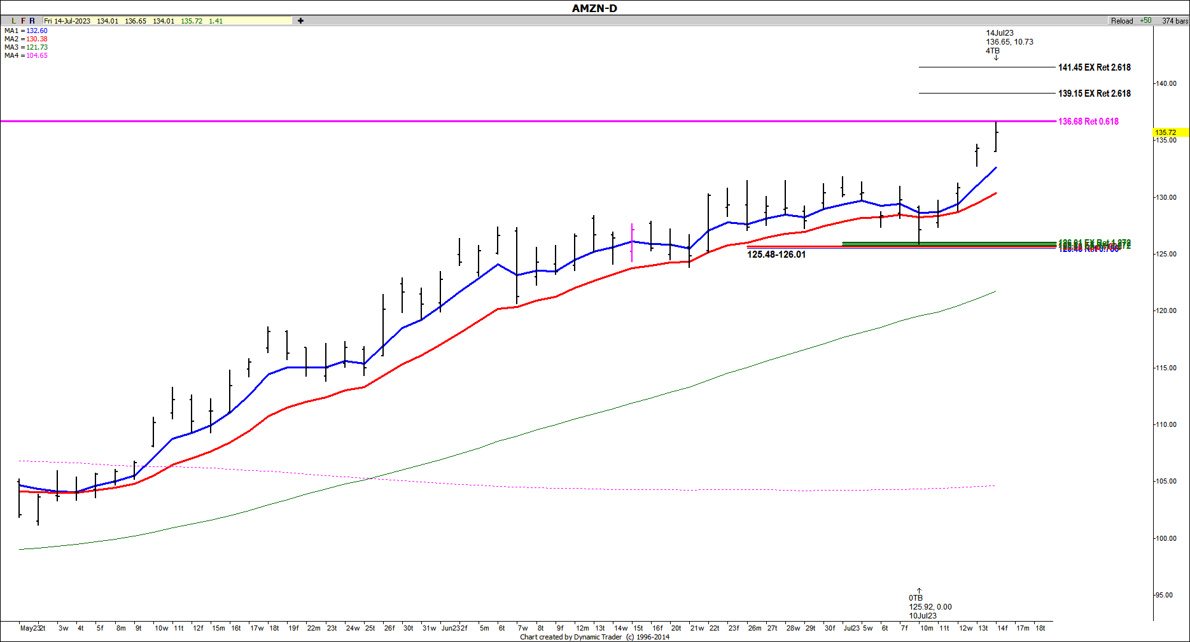This screenshot has width=1190, height=642.
Task: Click the Jul23 date axis label
Action: (851, 628)
